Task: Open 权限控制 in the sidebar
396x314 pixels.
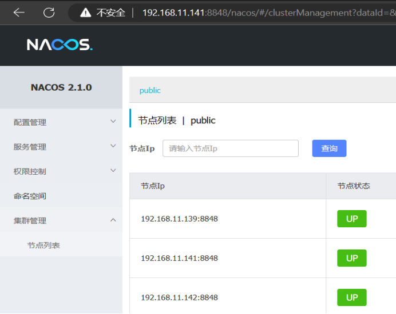Action: tap(30, 171)
